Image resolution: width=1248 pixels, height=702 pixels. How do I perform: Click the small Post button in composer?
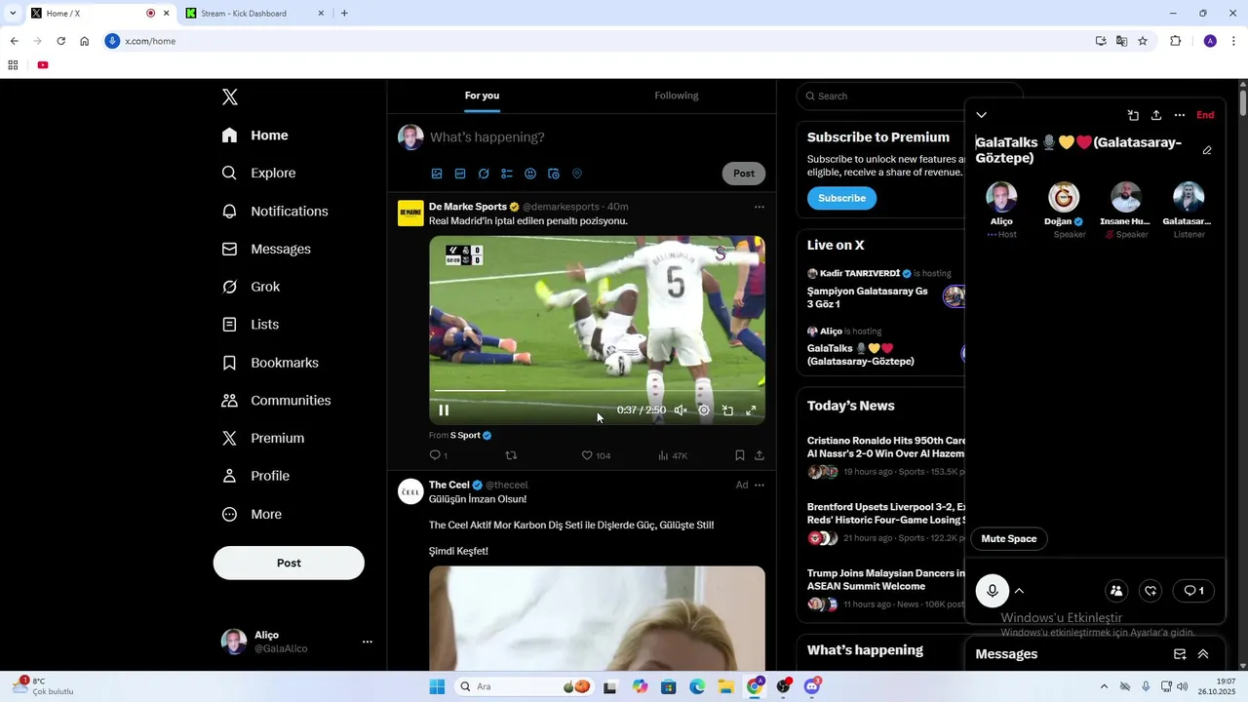tap(744, 174)
